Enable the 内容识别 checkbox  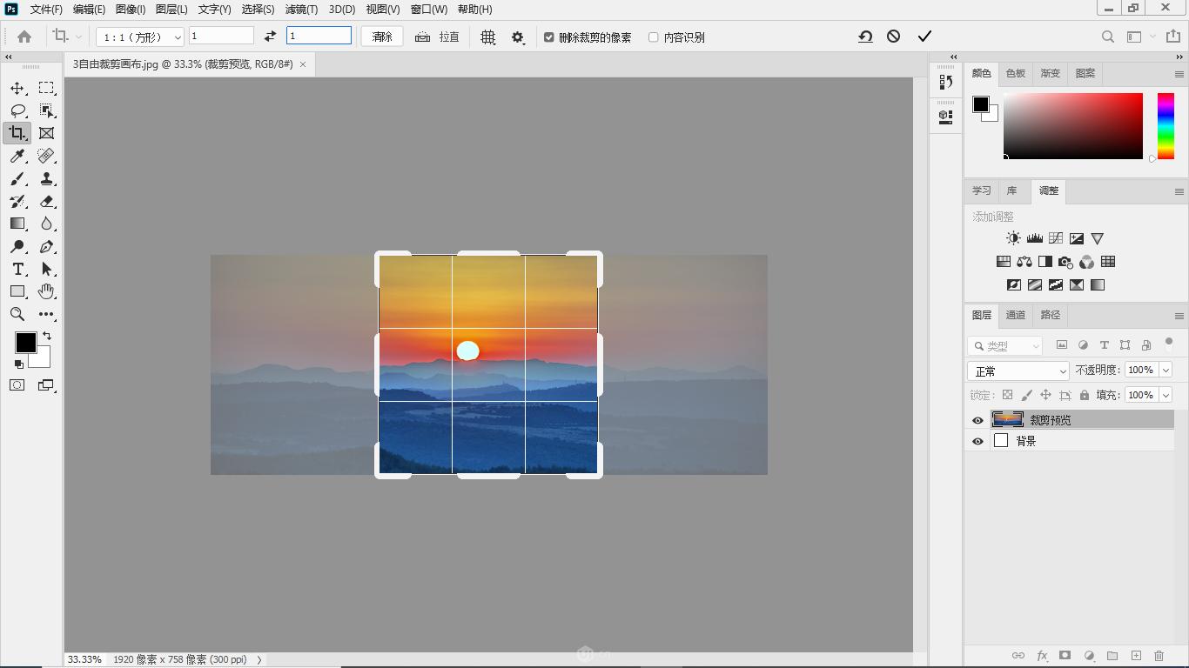pos(654,37)
